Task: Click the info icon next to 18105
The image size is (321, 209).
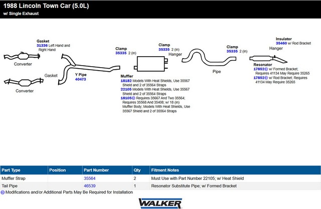Action: click(133, 98)
